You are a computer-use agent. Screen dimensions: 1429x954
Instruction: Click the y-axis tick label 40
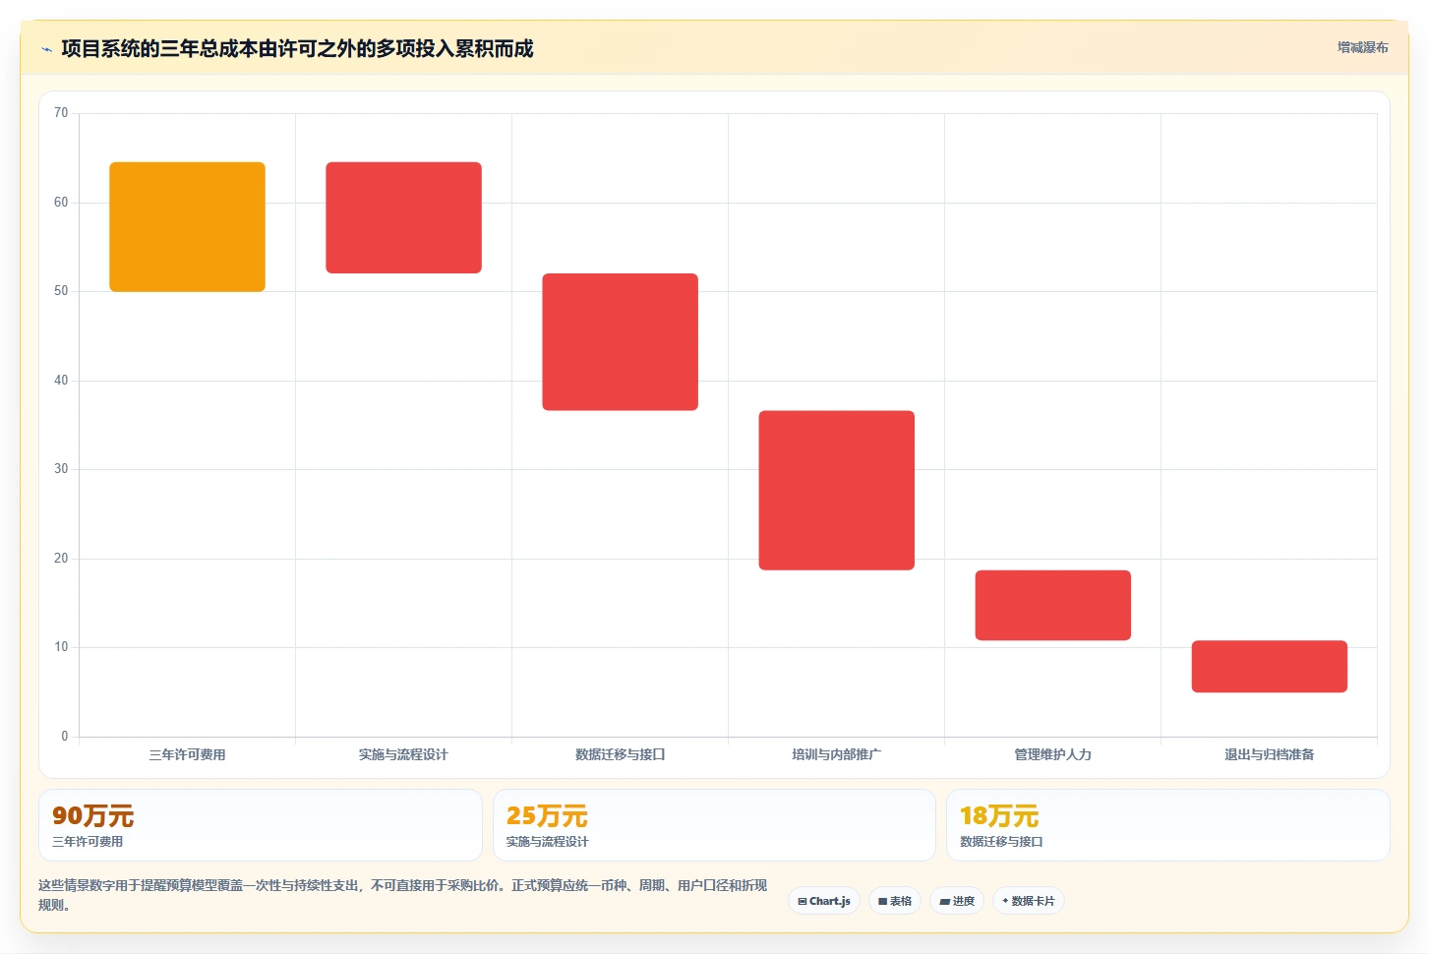coord(61,381)
